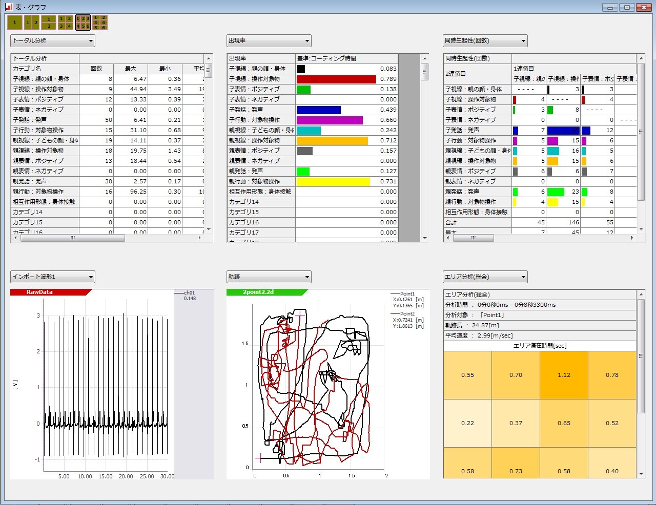
Task: Click the 0.789 value in 出現率
Action: coord(388,79)
